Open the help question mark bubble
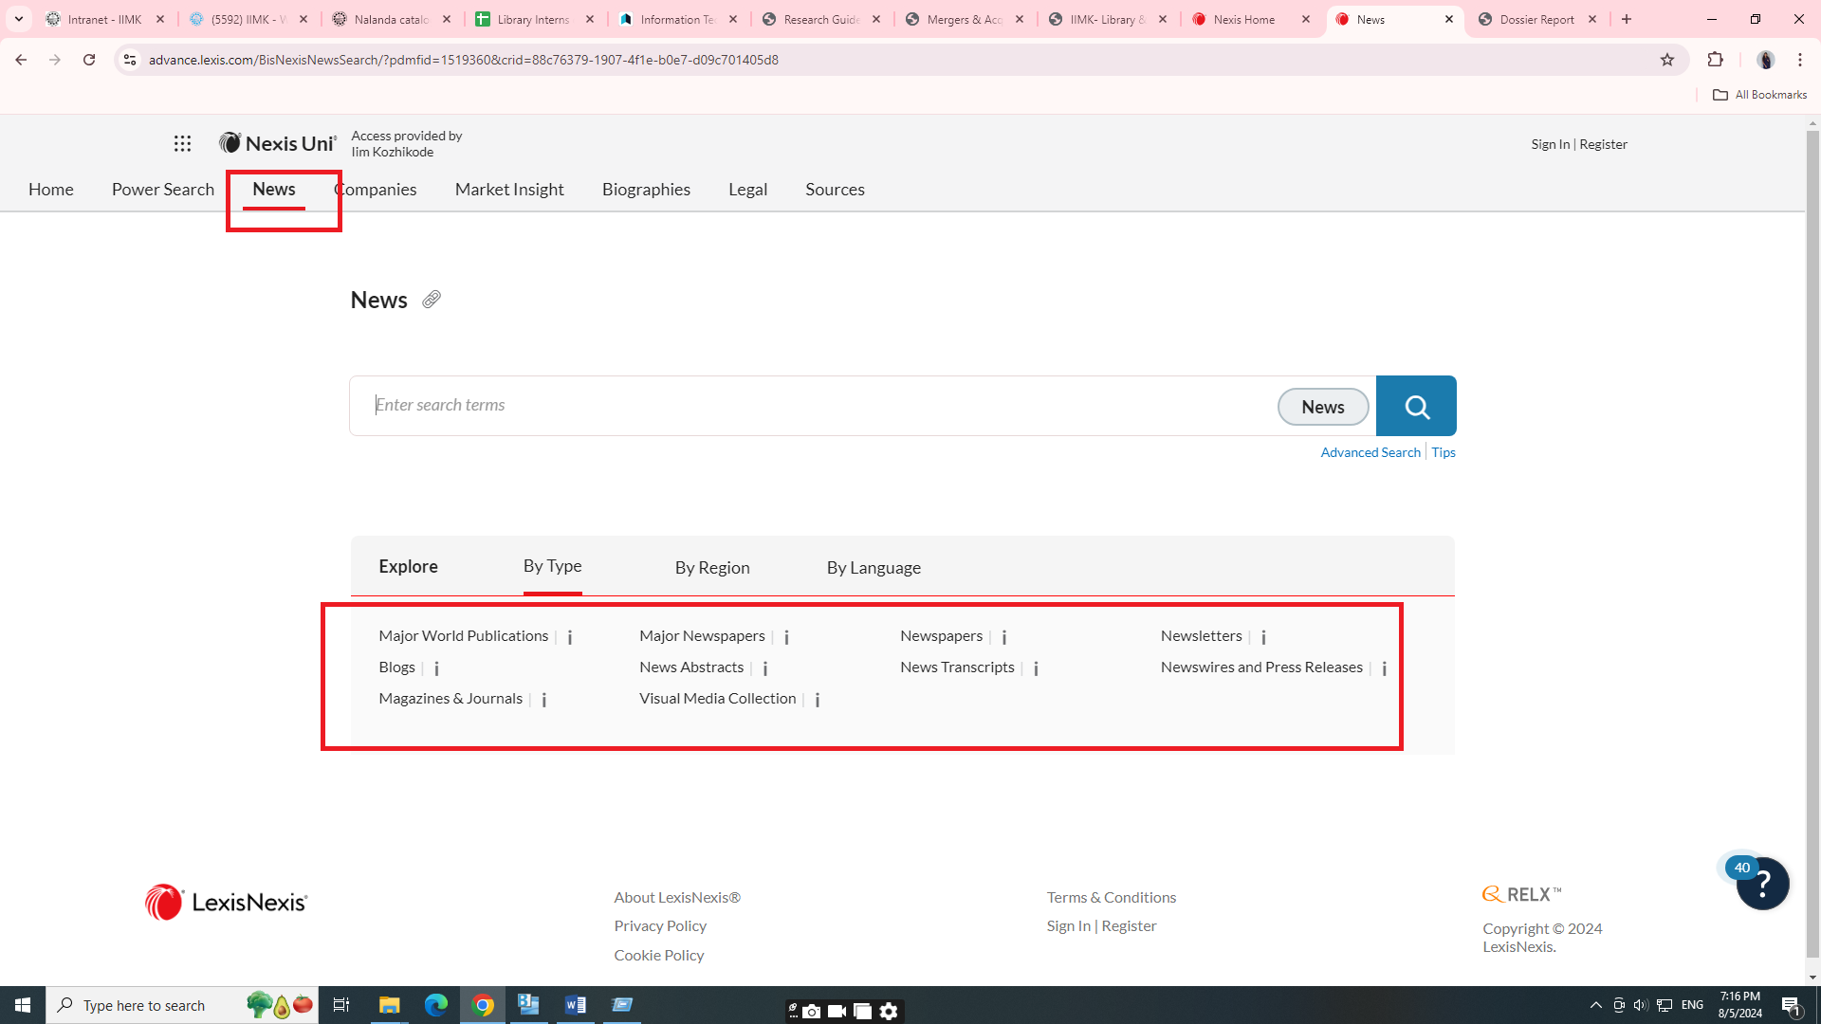Viewport: 1821px width, 1024px height. click(x=1762, y=884)
